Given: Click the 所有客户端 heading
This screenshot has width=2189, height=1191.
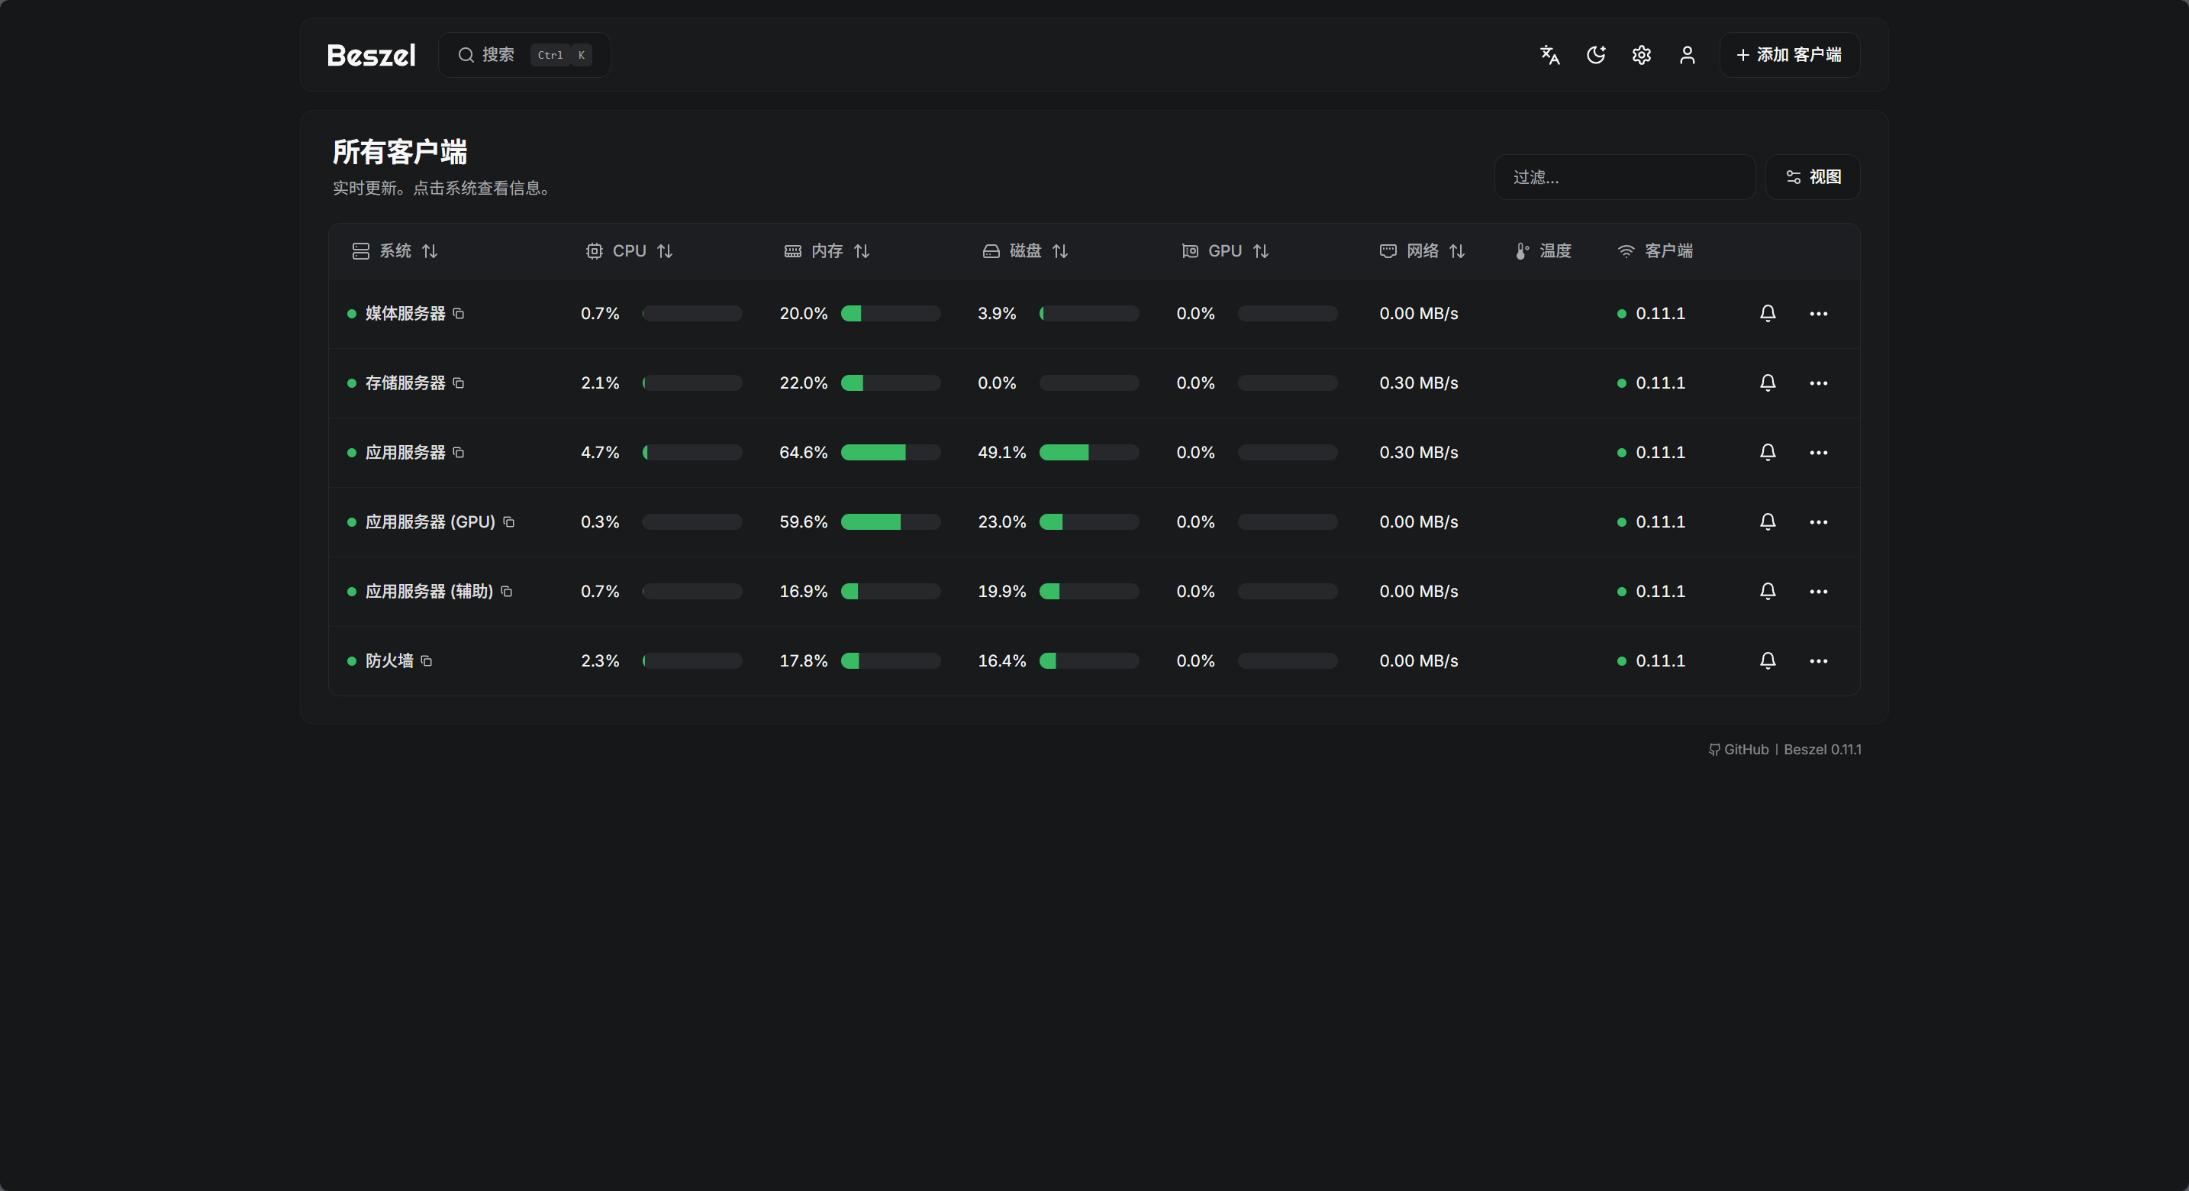Looking at the screenshot, I should pos(400,152).
